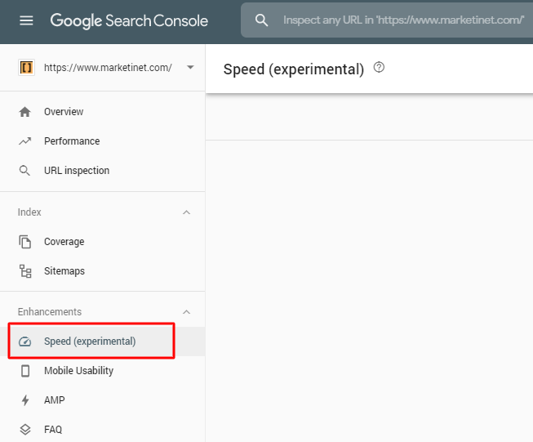Click the Sitemaps tree icon
This screenshot has height=442, width=533.
pyautogui.click(x=25, y=271)
